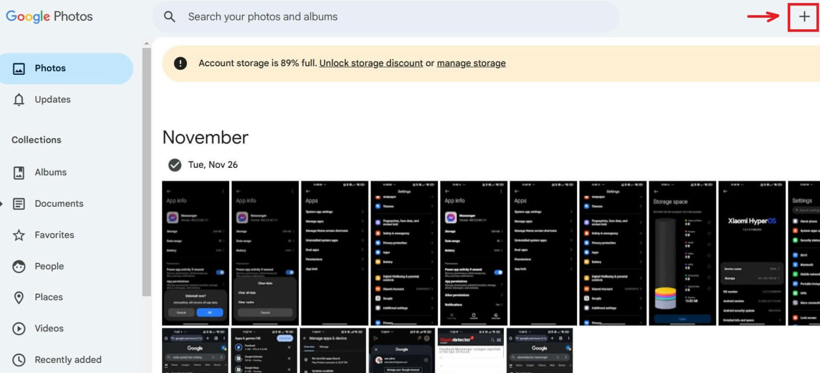
Task: Click the Google Photos logo
Action: 49,17
